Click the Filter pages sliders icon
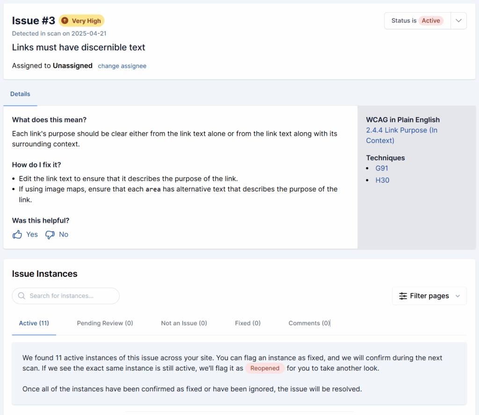 [x=403, y=296]
